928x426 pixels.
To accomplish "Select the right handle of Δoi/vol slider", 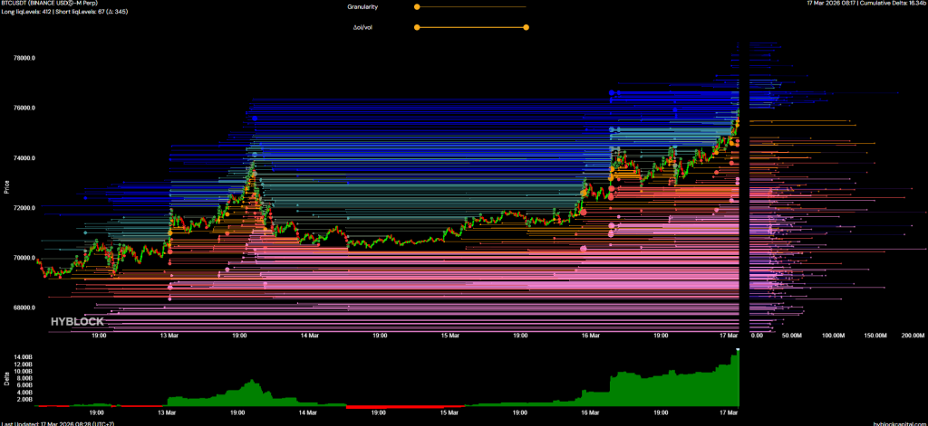I will pyautogui.click(x=526, y=27).
